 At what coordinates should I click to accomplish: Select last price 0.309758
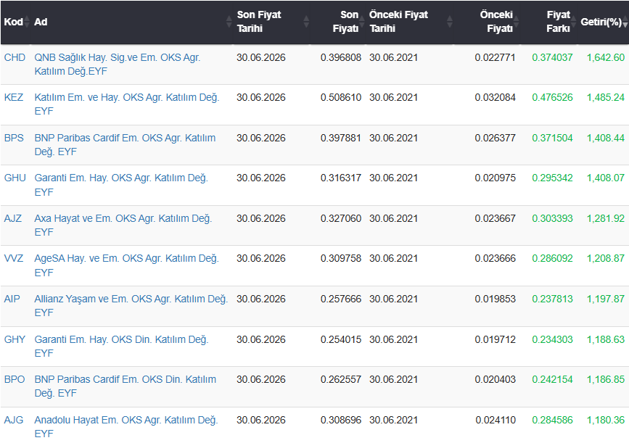point(341,258)
